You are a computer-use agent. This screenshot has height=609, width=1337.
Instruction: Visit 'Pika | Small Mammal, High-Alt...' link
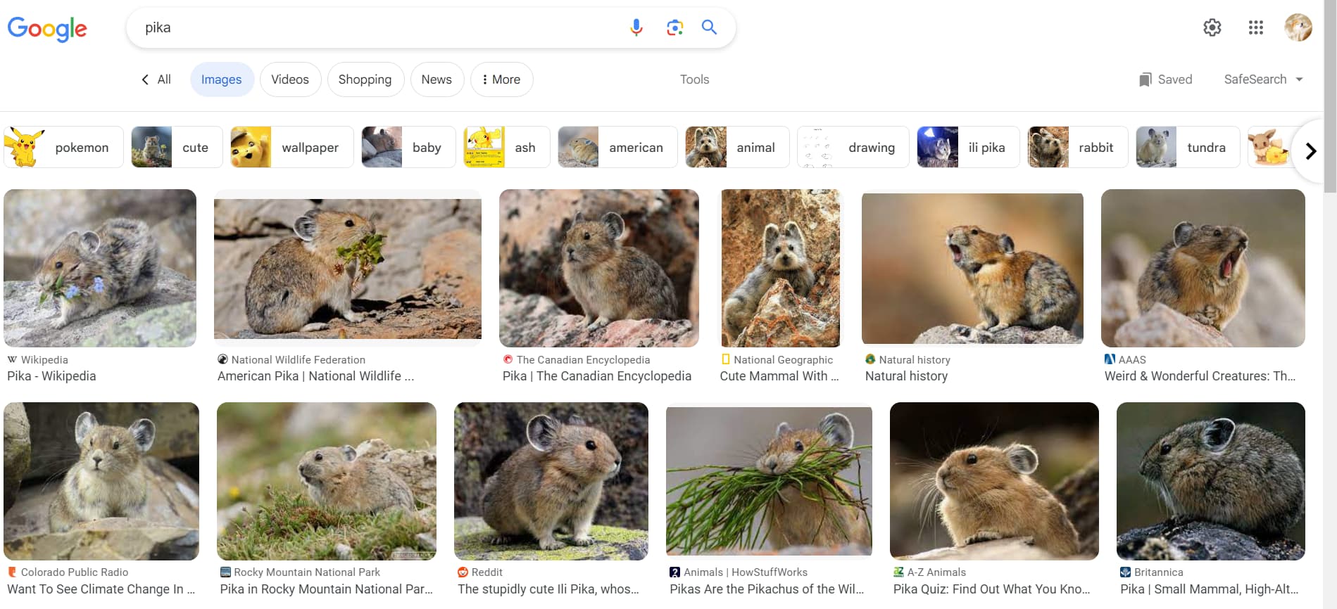coord(1209,589)
